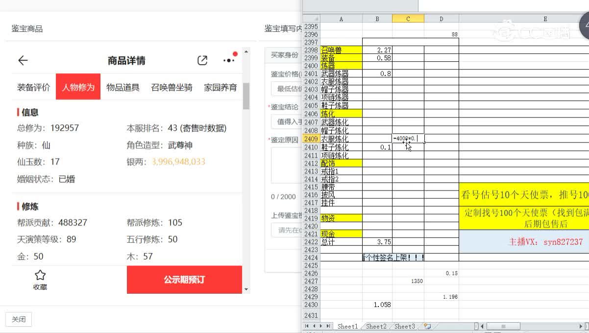
Task: Open the three-dot more options menu
Action: click(x=228, y=61)
